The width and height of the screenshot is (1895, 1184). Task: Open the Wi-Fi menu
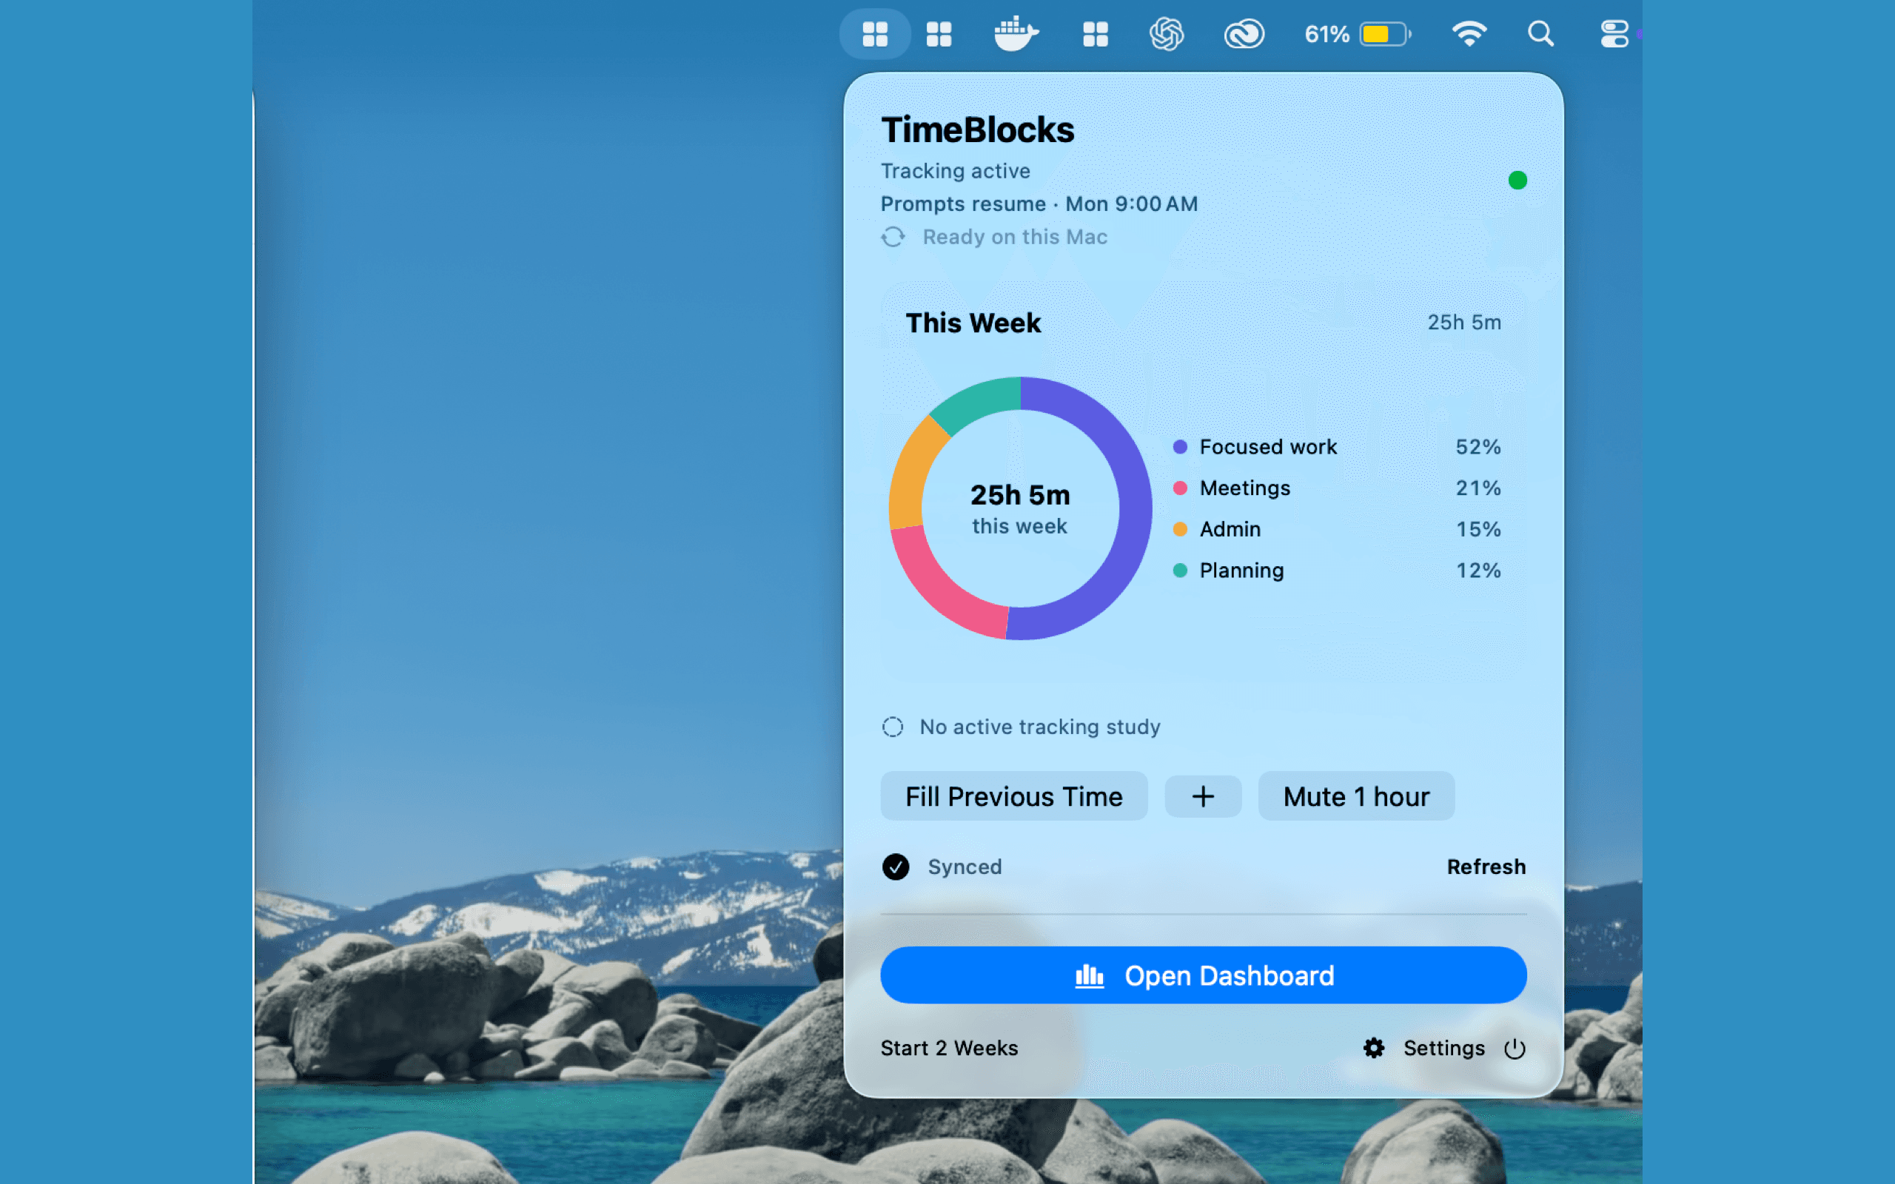1469,34
